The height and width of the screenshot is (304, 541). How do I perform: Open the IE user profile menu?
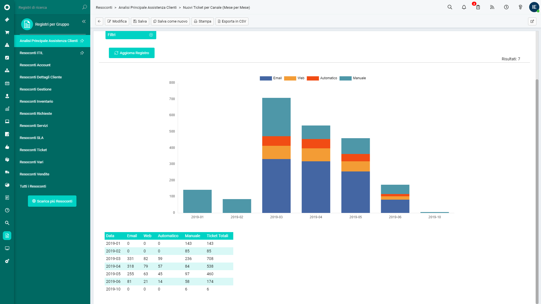[x=534, y=7]
